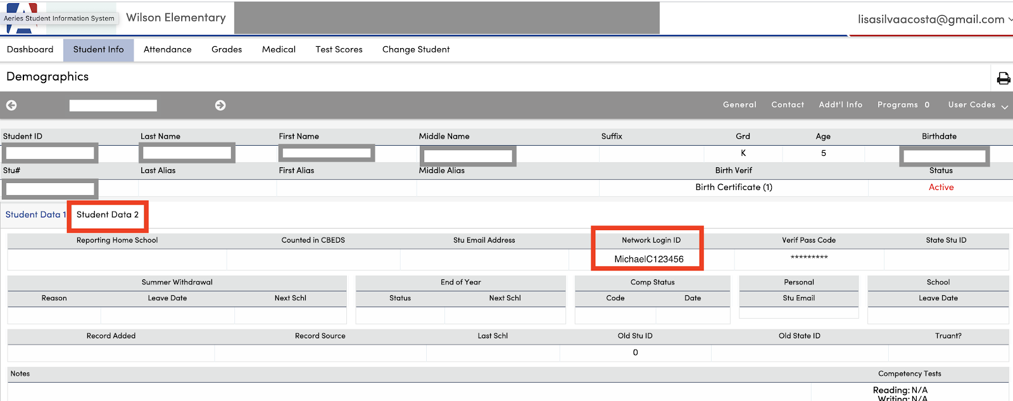Image resolution: width=1013 pixels, height=401 pixels.
Task: Go to previous student with left arrow
Action: point(11,105)
